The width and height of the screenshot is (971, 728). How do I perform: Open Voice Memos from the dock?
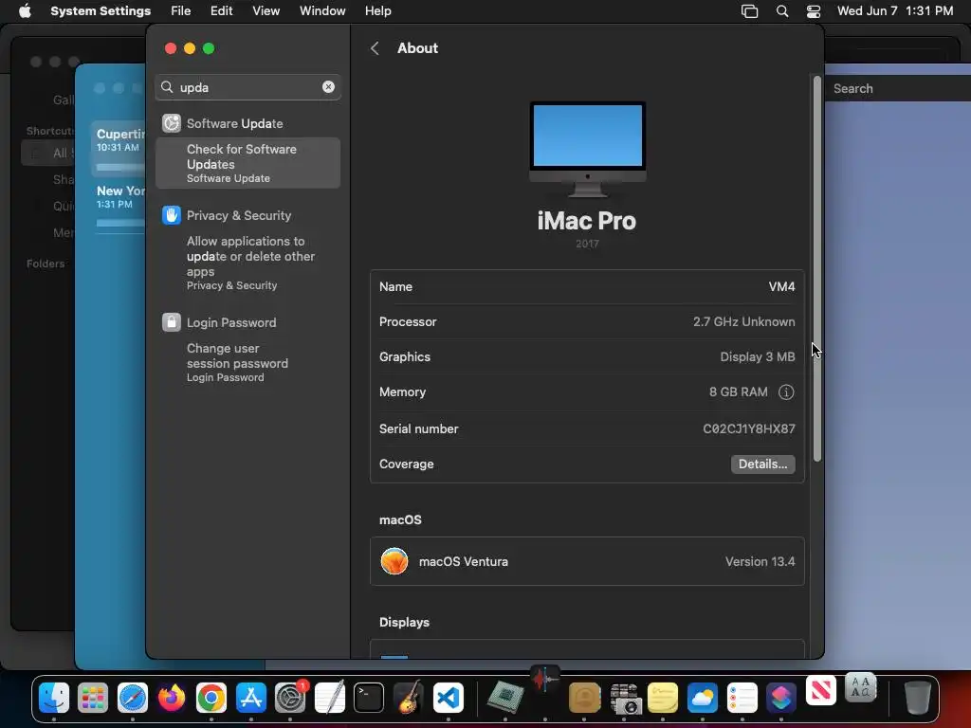[545, 680]
